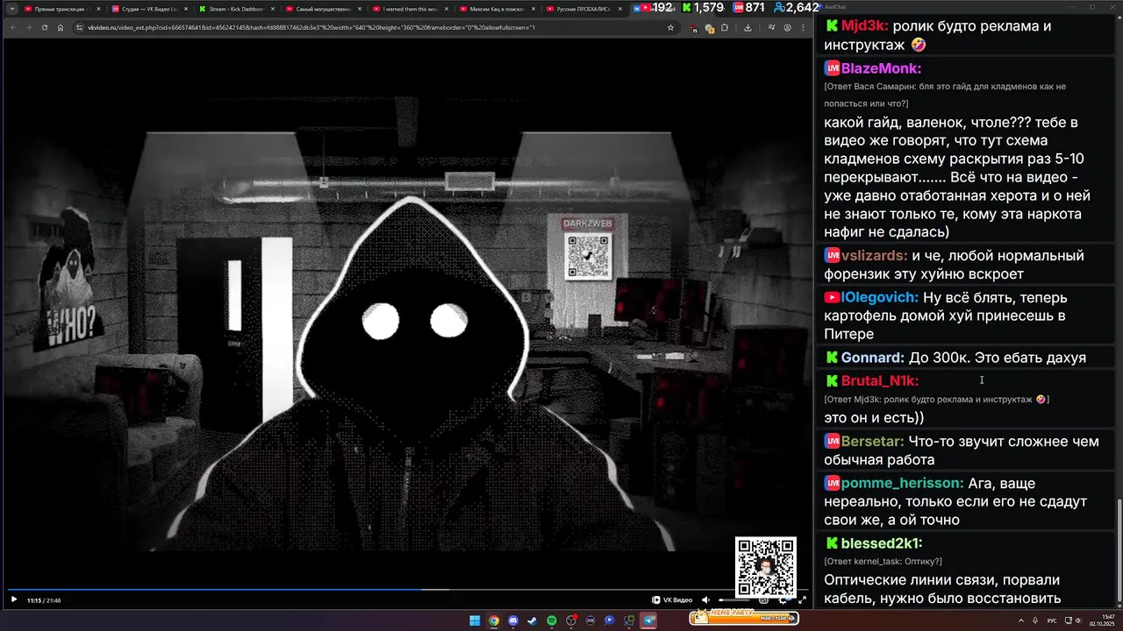Open OBS Studio from the taskbar
The height and width of the screenshot is (631, 1123).
[x=571, y=620]
